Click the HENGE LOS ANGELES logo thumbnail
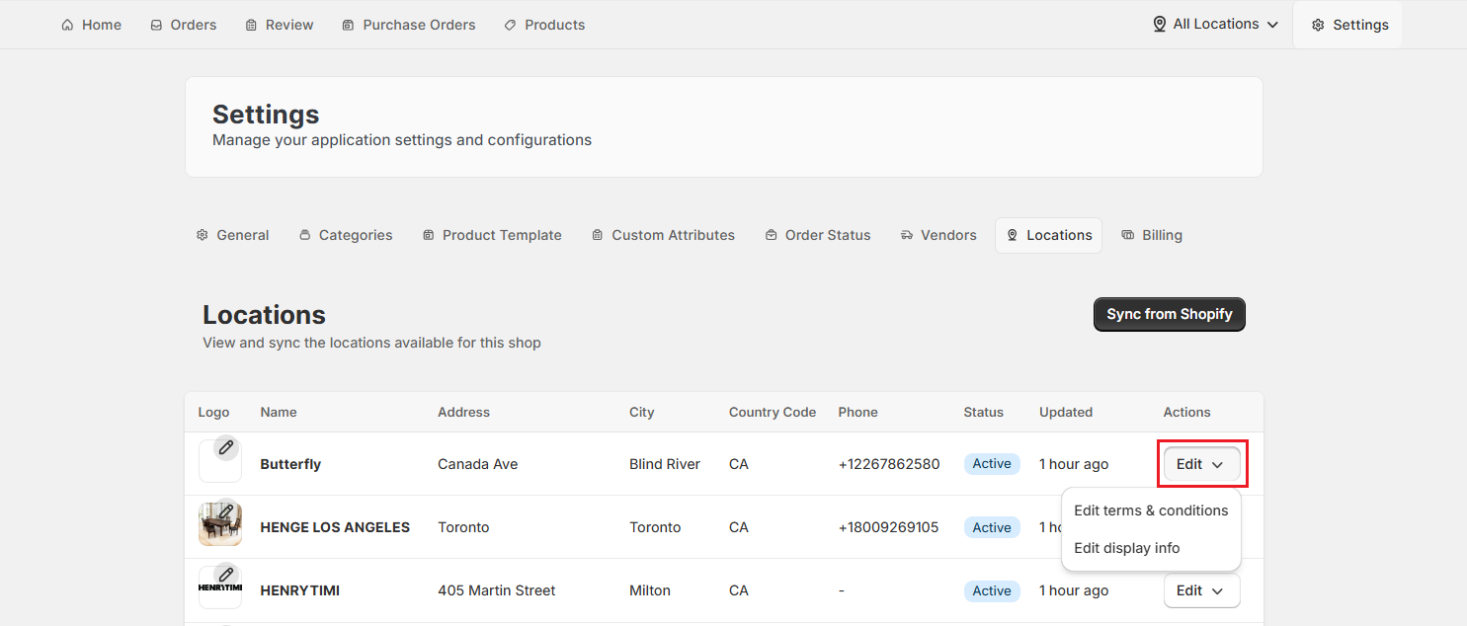1467x626 pixels. coord(220,524)
